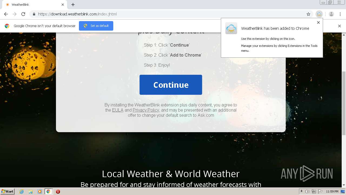
Task: Click the network tray icon
Action: pyautogui.click(x=314, y=191)
